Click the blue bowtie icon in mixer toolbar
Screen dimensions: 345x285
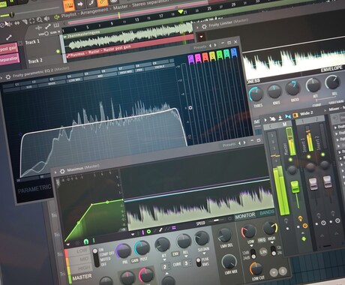288,116
